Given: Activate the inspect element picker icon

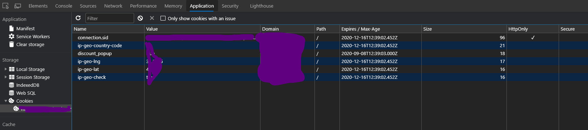Looking at the screenshot, I should coord(5,6).
